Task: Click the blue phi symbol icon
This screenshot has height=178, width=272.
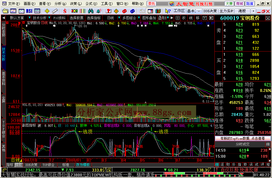Action: coord(132,11)
